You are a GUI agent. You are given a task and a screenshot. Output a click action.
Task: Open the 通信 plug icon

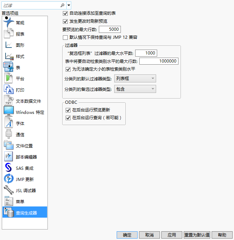click(x=9, y=134)
